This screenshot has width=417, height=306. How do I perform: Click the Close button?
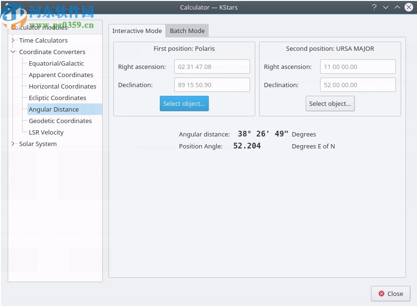[391, 294]
